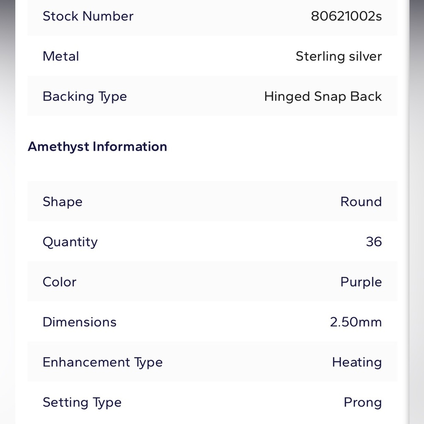Click the Enhancement Type label
The width and height of the screenshot is (424, 424).
pyautogui.click(x=103, y=363)
